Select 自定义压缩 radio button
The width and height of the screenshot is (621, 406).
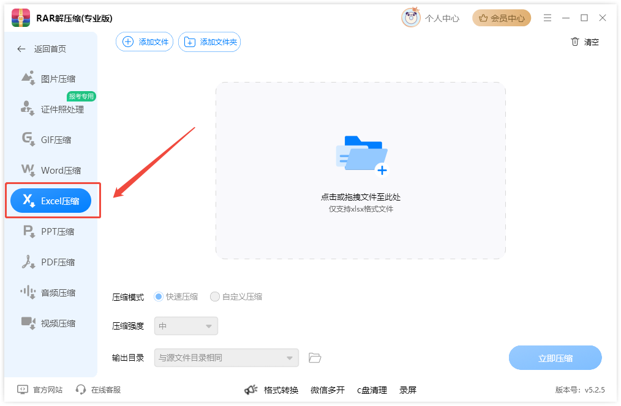coord(215,297)
